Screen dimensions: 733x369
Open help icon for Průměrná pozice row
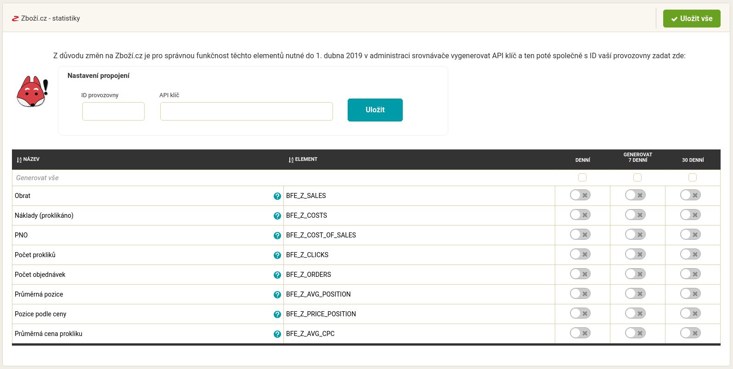[x=277, y=295]
